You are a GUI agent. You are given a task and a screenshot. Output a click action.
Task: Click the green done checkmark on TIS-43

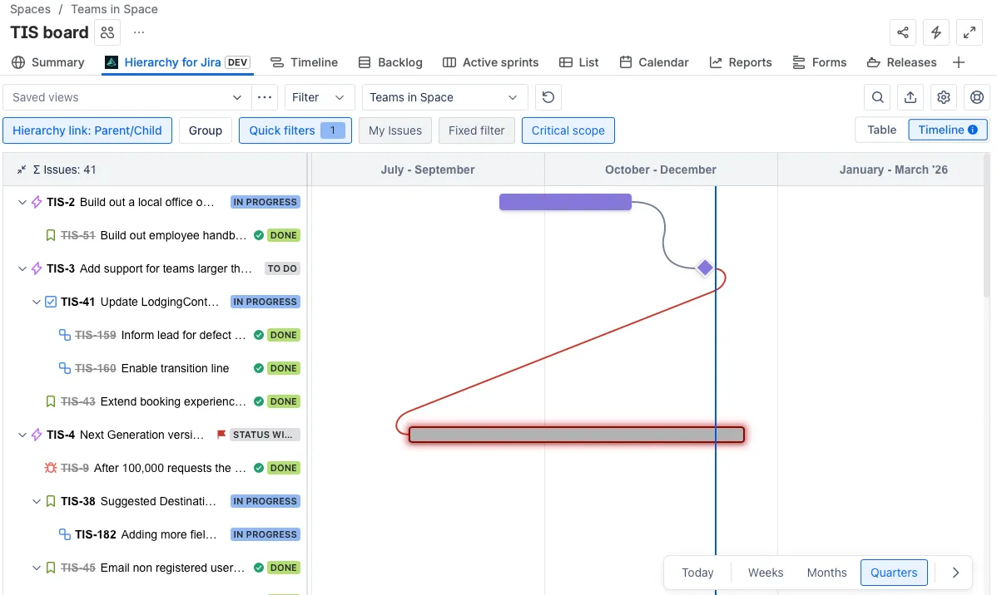point(259,401)
